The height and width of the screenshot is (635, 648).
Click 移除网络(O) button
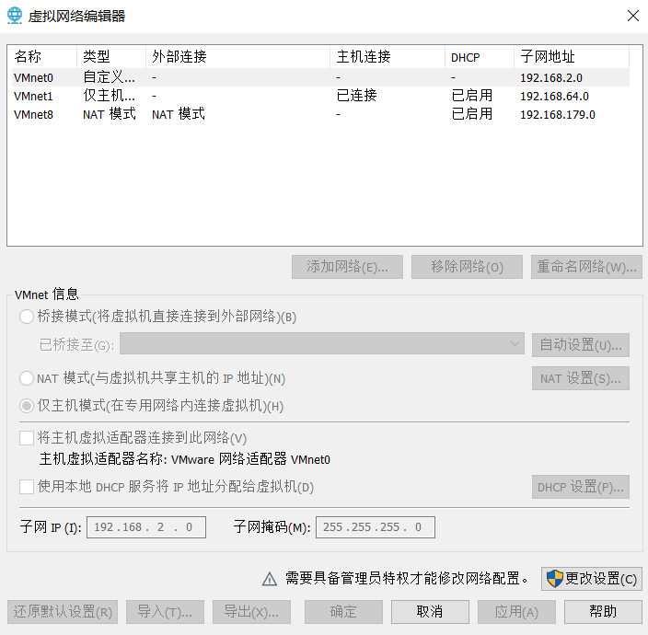[x=467, y=267]
